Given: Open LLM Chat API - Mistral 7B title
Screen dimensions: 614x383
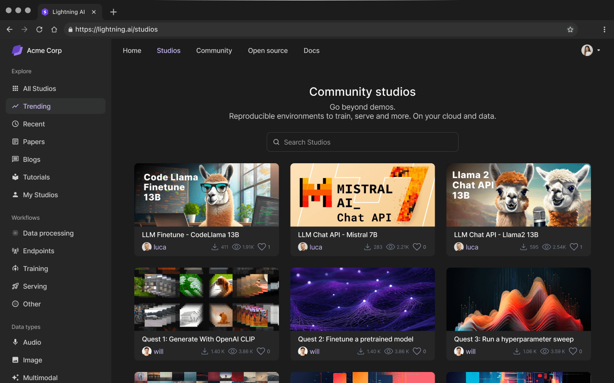Looking at the screenshot, I should coord(338,235).
